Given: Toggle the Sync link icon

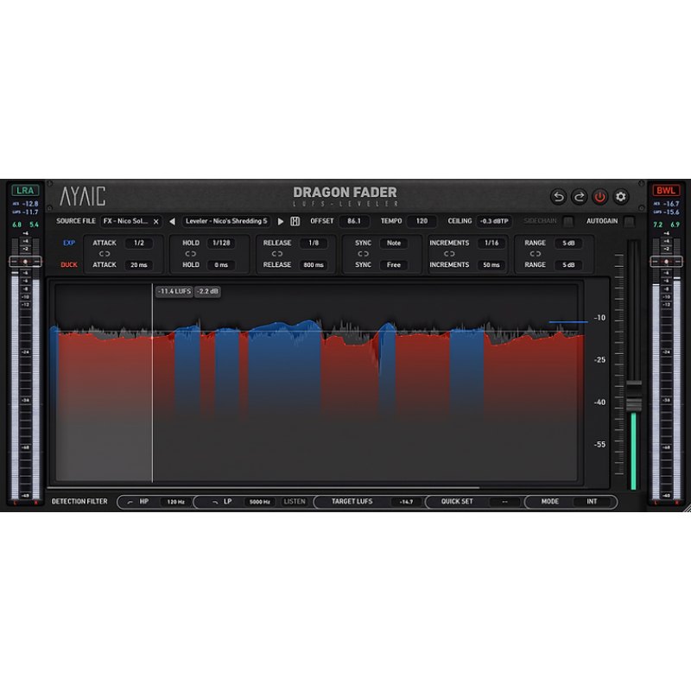Looking at the screenshot, I should [363, 254].
